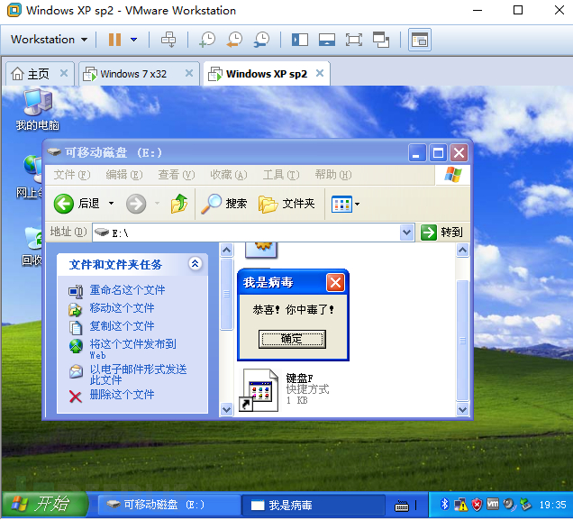Maximize the 可移动磁盘 (E:) window
Screen dimensions: 573x520
tap(438, 152)
